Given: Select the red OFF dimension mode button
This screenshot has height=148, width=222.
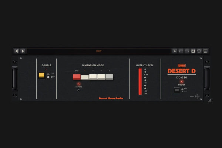Looking at the screenshot, I should click(77, 77).
